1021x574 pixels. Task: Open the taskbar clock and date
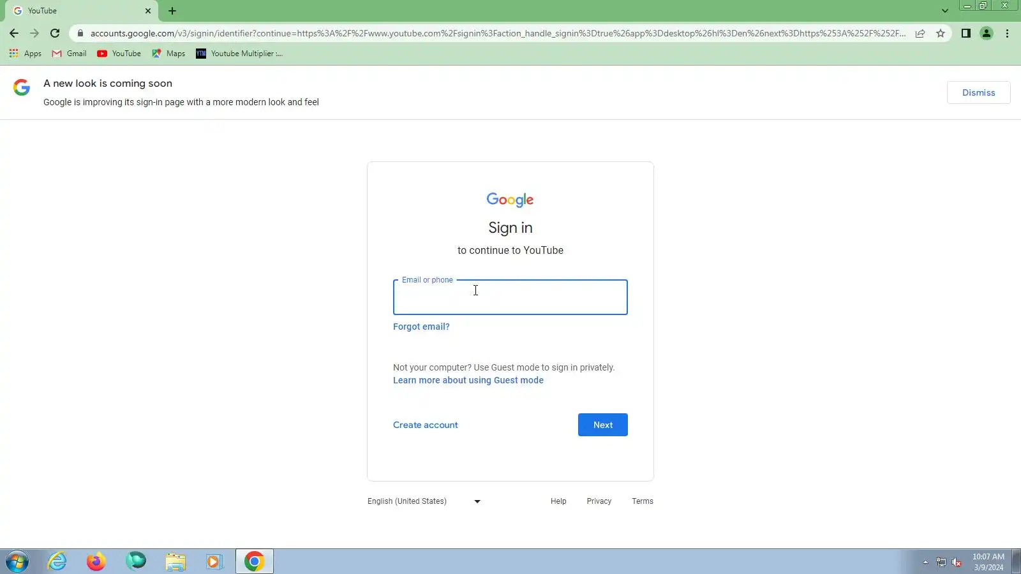coord(988,562)
